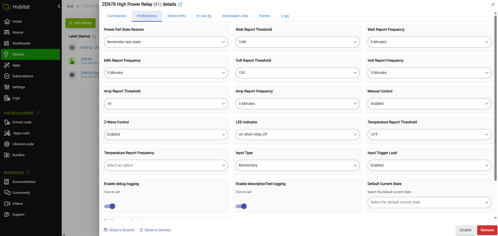
Task: Click the Label (Name) sort arrows icon
Action: [94, 36]
